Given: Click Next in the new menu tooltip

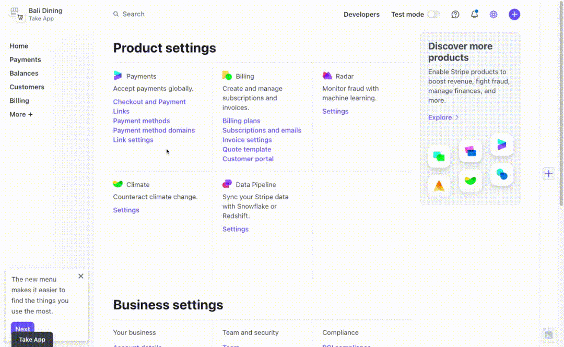Looking at the screenshot, I should (x=22, y=328).
